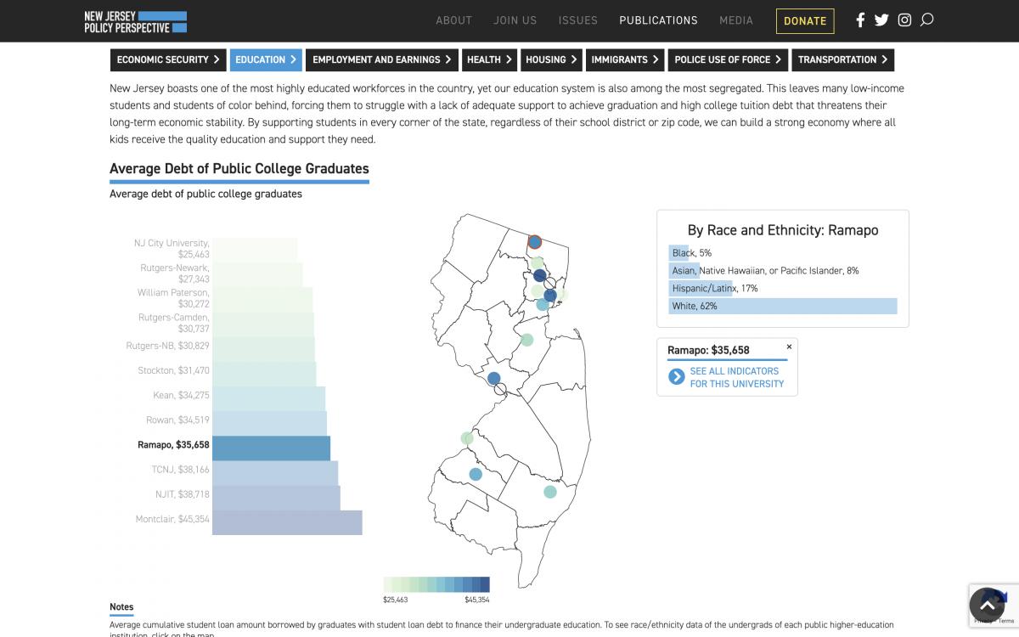Open the Publications menu item
Screen dimensions: 1019x637
point(658,20)
